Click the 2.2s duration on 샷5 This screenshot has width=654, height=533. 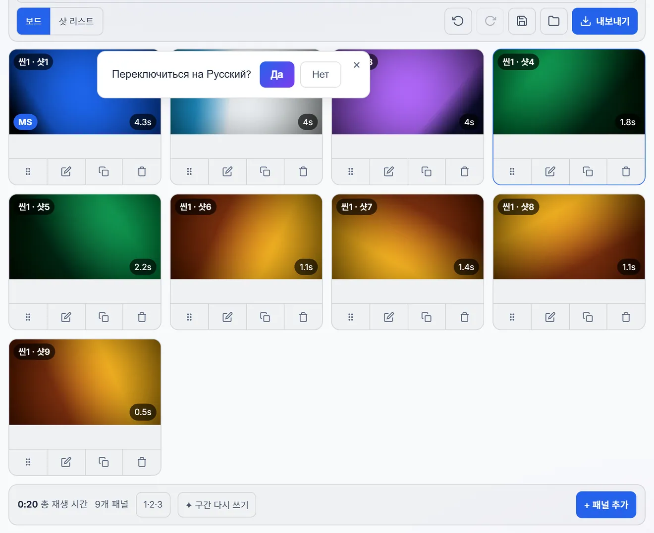point(143,267)
